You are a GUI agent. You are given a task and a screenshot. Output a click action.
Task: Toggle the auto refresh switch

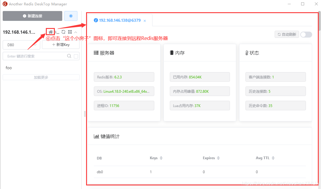click(306, 35)
